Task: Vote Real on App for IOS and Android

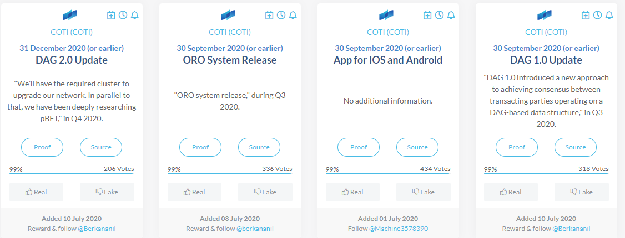Action: [353, 192]
